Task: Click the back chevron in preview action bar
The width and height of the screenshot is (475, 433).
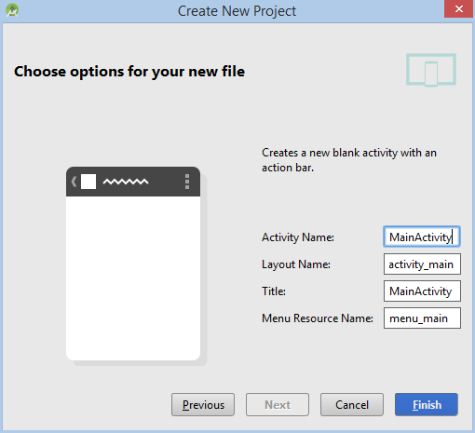Action: pyautogui.click(x=74, y=182)
